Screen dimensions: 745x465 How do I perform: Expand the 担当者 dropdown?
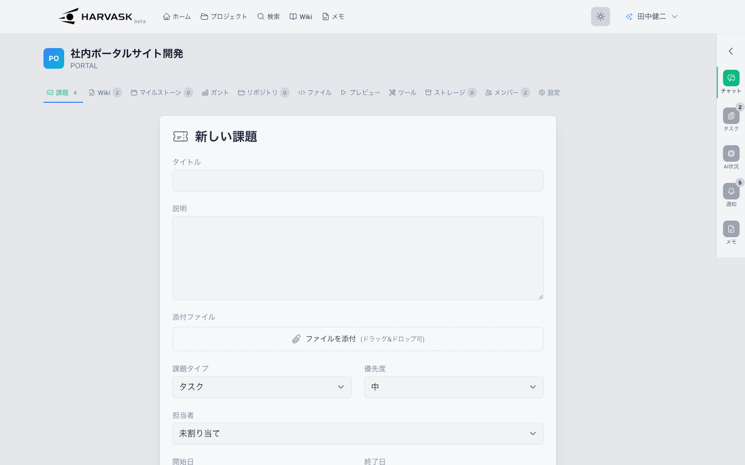coord(357,433)
